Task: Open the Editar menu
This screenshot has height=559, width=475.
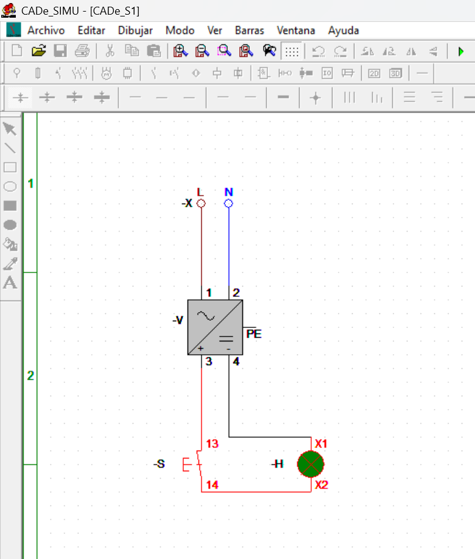Action: 91,30
